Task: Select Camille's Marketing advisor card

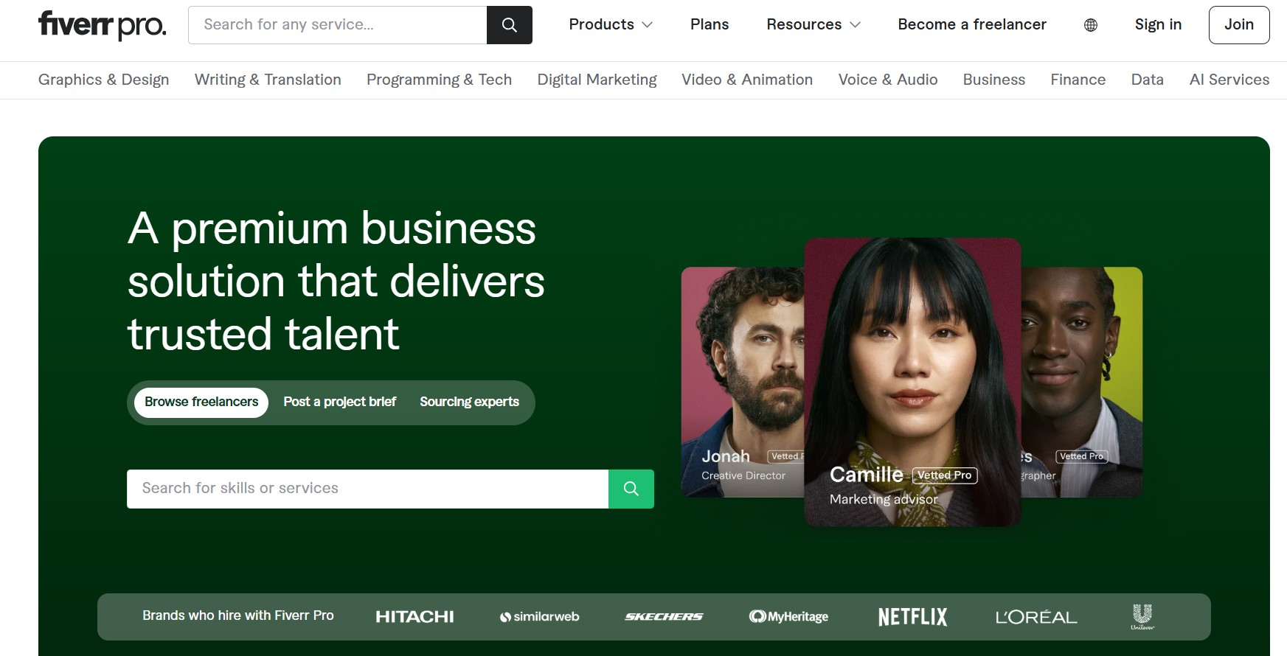Action: pos(912,382)
